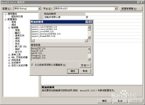Select 高级 under 链接器
This screenshot has width=145, height=105.
(x=17, y=49)
